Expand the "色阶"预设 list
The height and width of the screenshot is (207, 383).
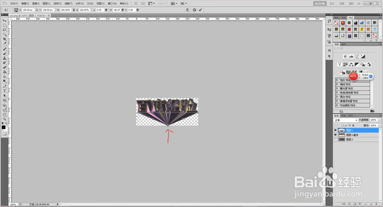[337, 80]
